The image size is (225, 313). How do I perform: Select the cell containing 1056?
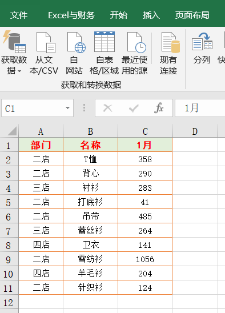[x=145, y=259]
